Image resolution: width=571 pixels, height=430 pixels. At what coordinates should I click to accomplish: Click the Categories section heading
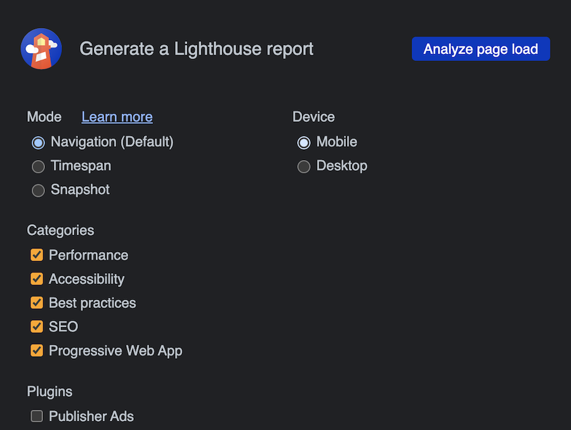point(60,231)
